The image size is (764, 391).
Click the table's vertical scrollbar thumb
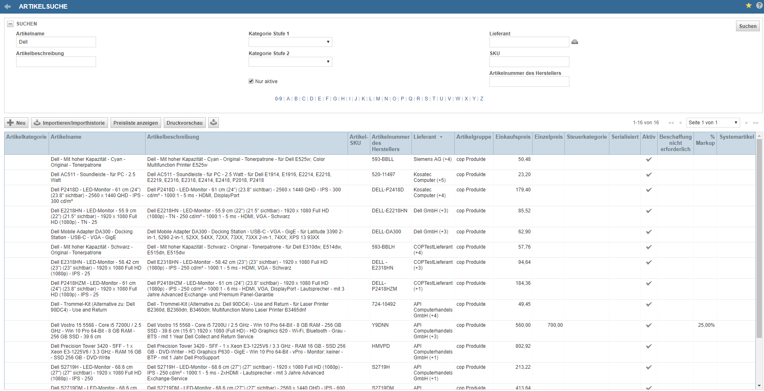(x=759, y=238)
